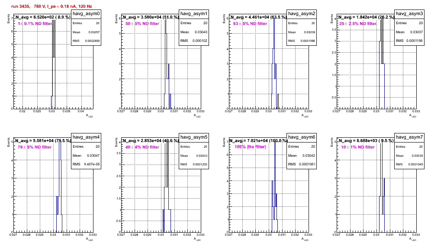The image size is (431, 247).
Task: Select the 'N_avg = 5.581e+04 (79.5.%)' label
Action: (43, 140)
